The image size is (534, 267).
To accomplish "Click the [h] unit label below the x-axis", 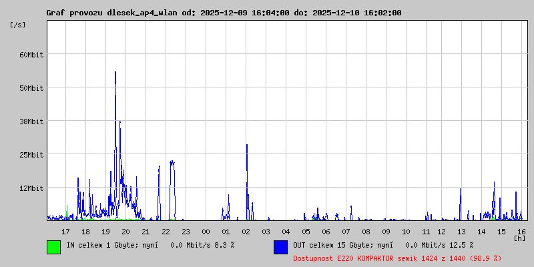I will [x=519, y=238].
